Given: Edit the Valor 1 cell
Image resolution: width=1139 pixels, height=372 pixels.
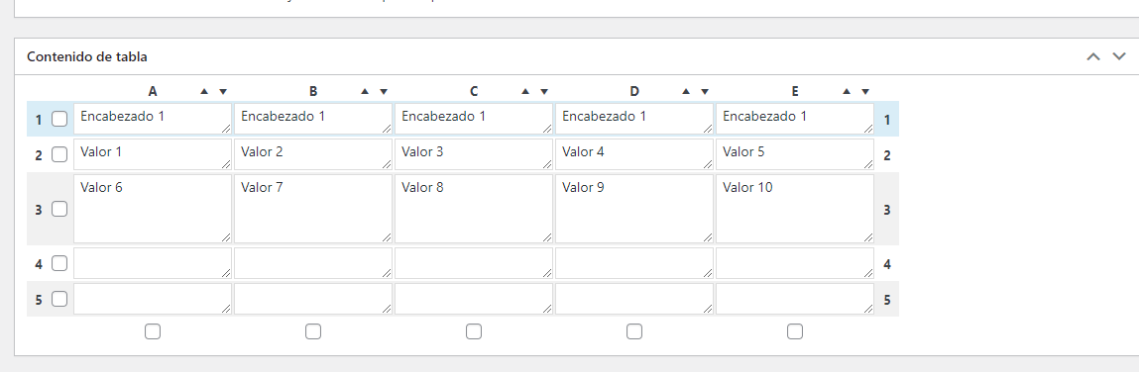Looking at the screenshot, I should [153, 154].
